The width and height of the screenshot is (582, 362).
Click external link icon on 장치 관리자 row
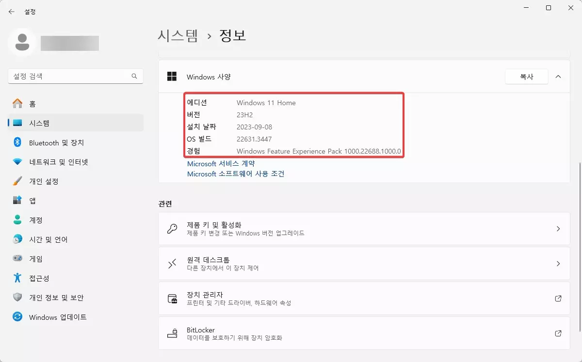click(x=558, y=299)
